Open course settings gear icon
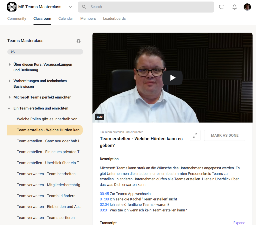256x225 pixels. pyautogui.click(x=79, y=41)
